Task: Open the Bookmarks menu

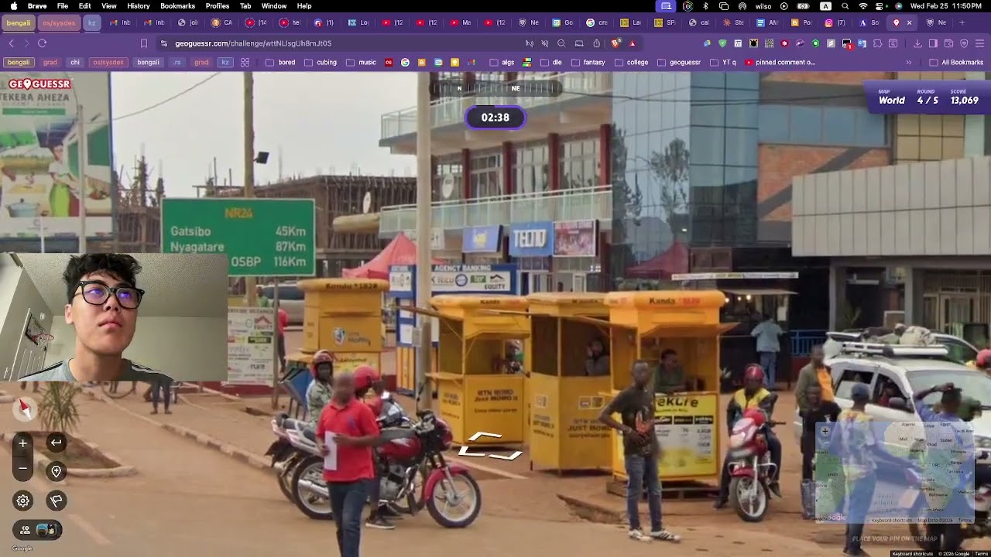Action: pyautogui.click(x=177, y=6)
